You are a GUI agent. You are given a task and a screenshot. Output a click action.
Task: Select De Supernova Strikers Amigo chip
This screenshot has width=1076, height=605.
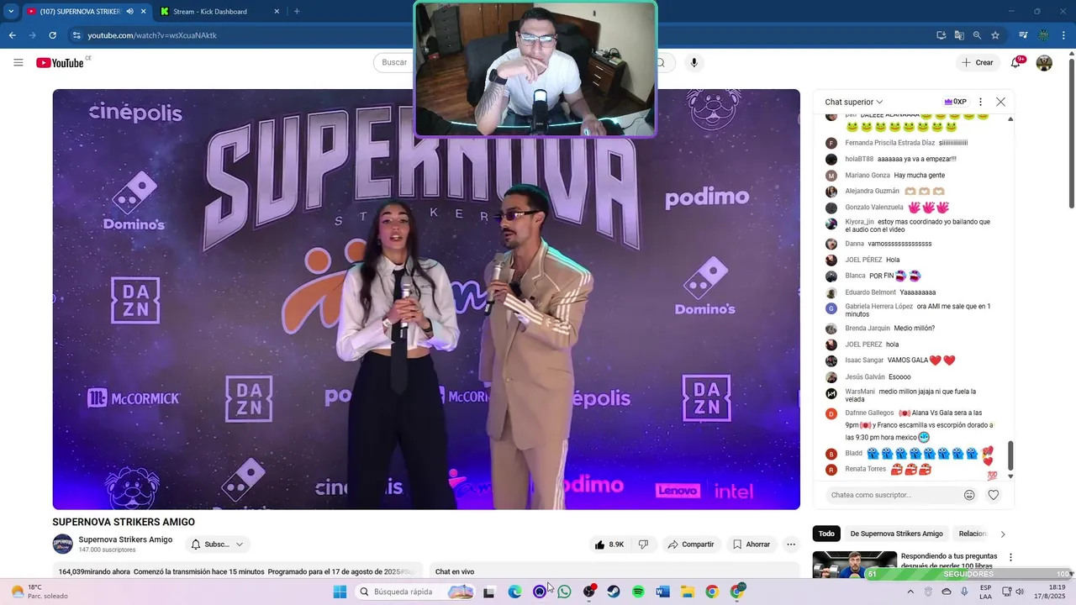pyautogui.click(x=896, y=534)
